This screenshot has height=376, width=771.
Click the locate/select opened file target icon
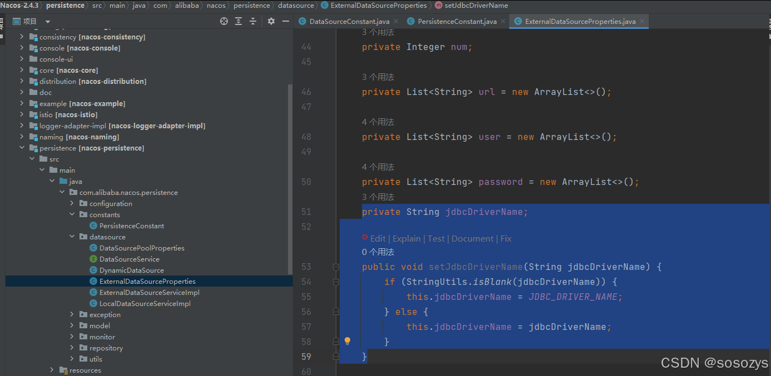pos(224,21)
